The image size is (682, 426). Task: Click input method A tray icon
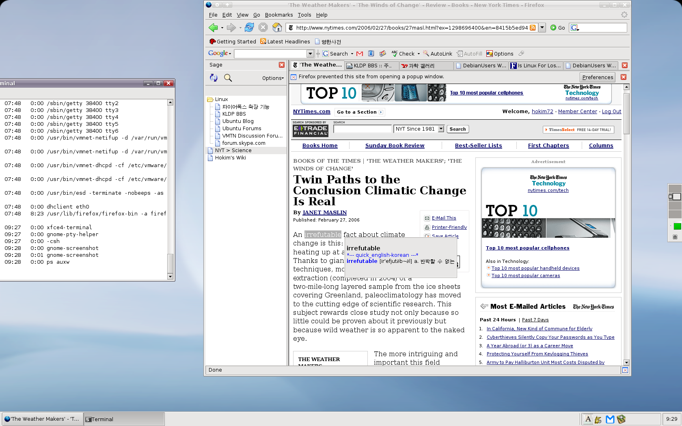coord(587,419)
